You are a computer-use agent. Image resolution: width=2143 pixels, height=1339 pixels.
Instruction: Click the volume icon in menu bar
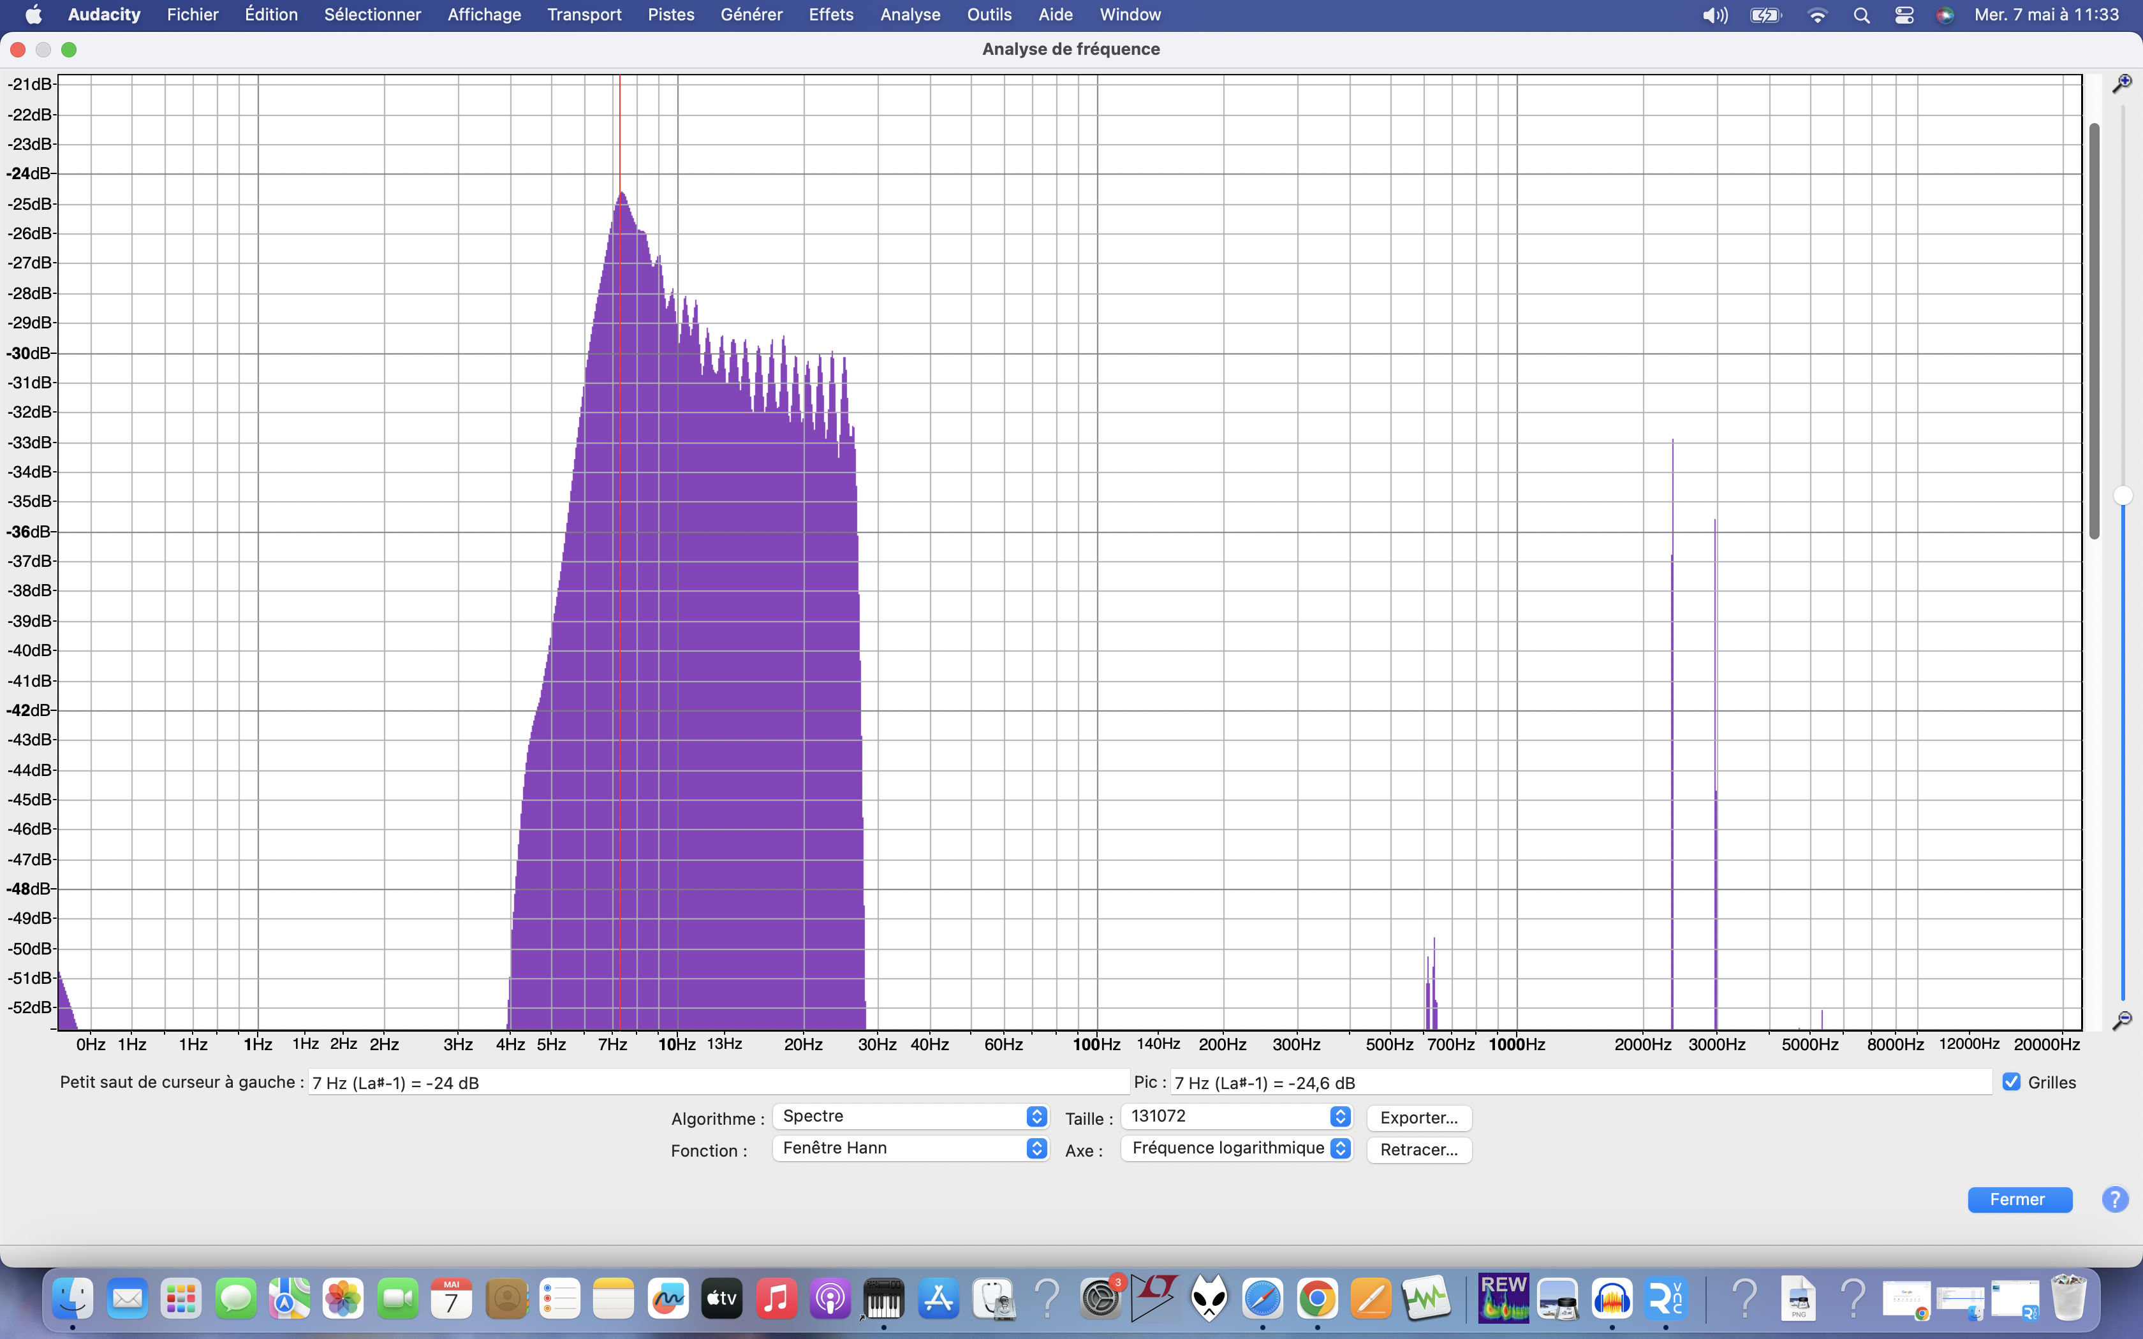click(1714, 15)
